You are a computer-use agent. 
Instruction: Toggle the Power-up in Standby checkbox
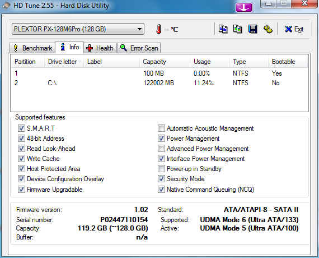click(x=161, y=169)
